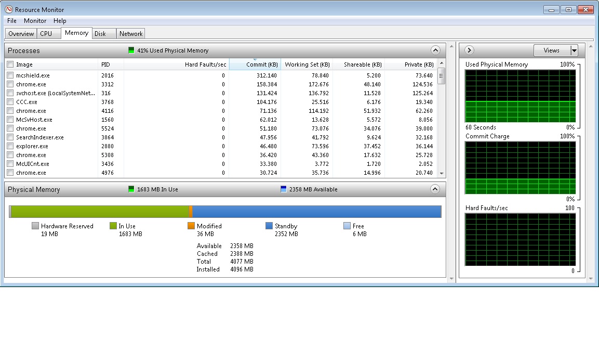Click the Resource Monitor title bar icon
The height and width of the screenshot is (337, 599).
(x=8, y=9)
